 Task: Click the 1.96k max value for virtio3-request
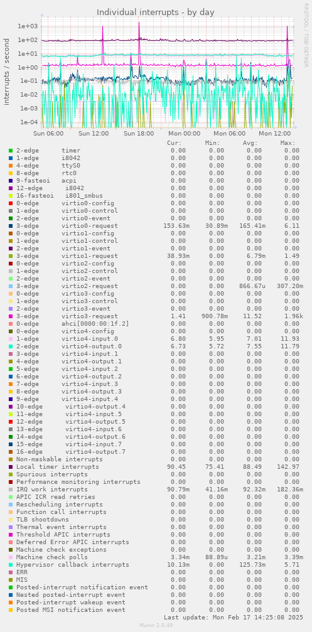pos(290,316)
